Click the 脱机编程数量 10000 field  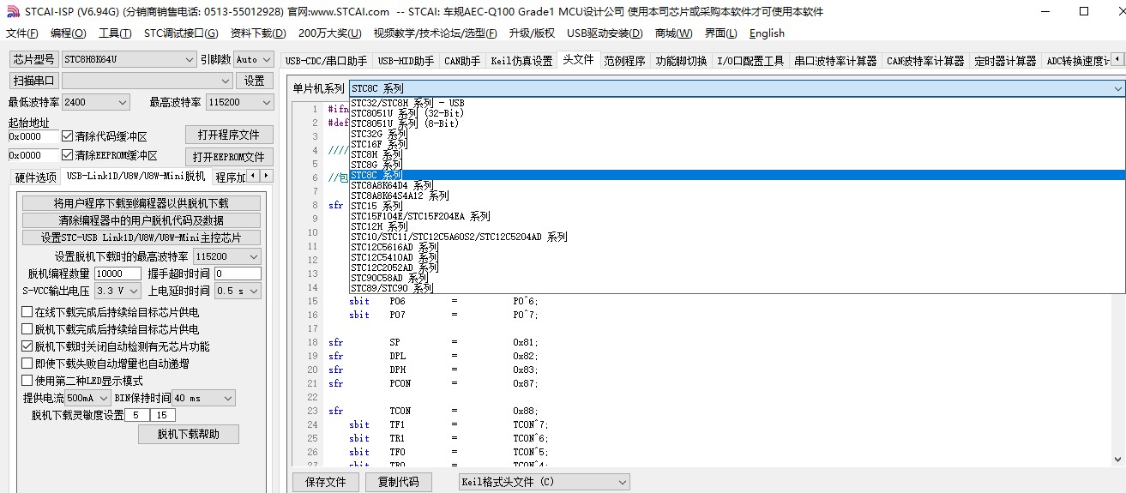coord(117,274)
